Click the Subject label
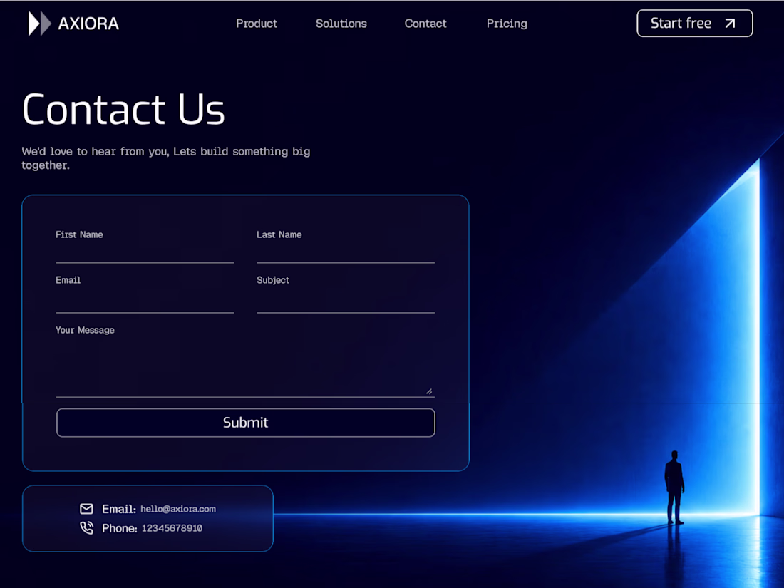This screenshot has width=784, height=588. [273, 280]
